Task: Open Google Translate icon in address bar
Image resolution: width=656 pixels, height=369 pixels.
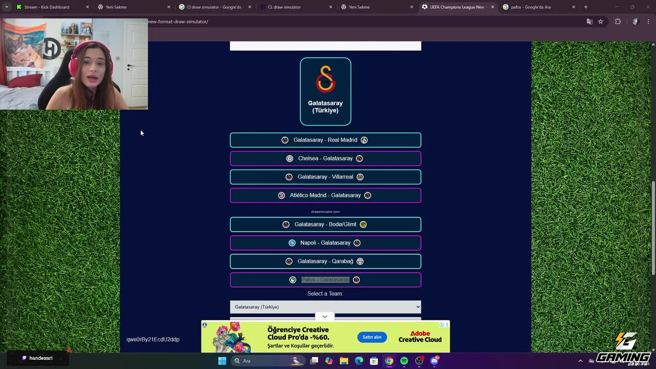Action: (589, 22)
